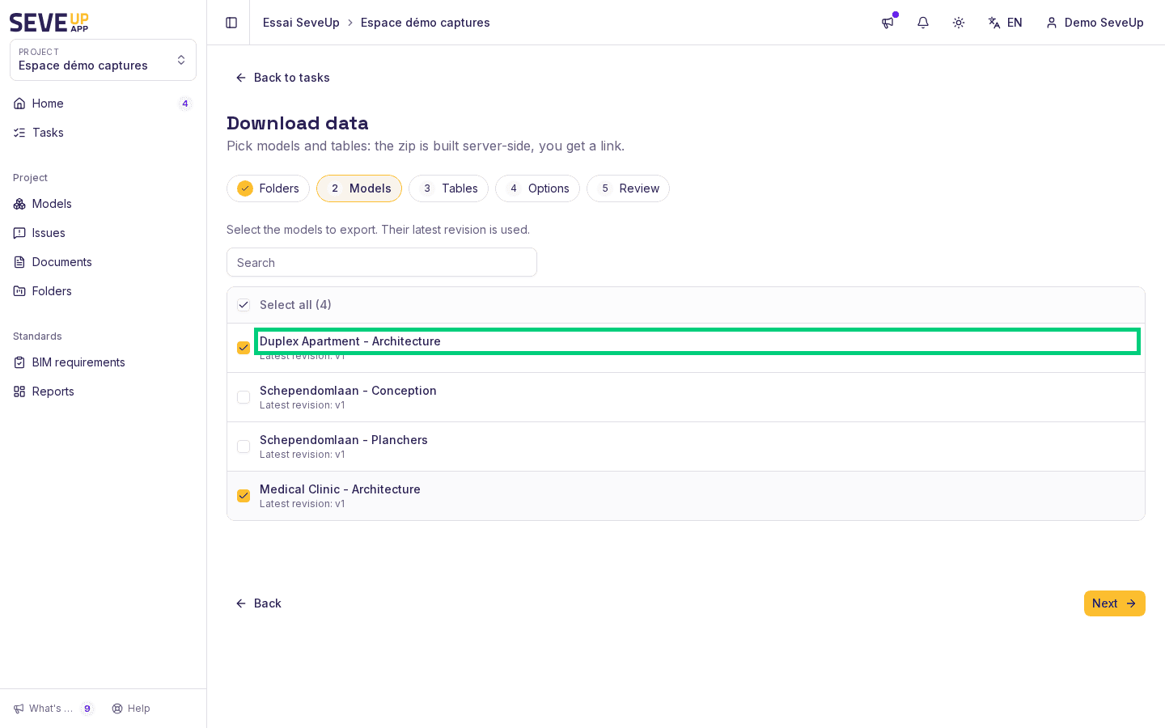Click the Schependomlaan - Conception model name
1165x728 pixels.
tap(348, 391)
